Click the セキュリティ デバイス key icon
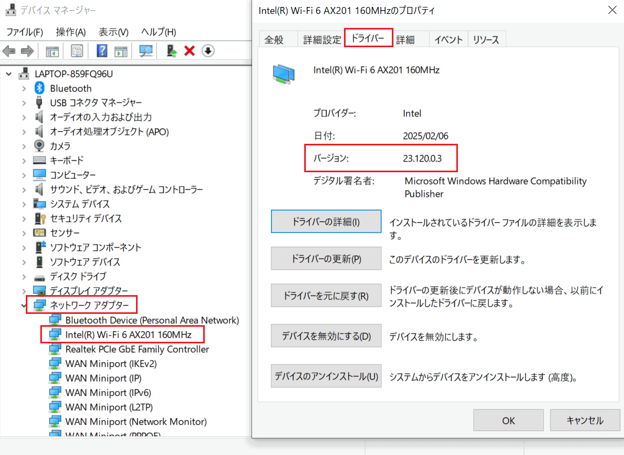 click(40, 218)
